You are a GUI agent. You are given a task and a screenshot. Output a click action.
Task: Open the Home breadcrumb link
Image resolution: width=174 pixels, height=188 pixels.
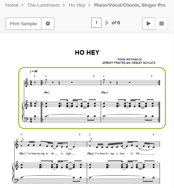point(12,5)
